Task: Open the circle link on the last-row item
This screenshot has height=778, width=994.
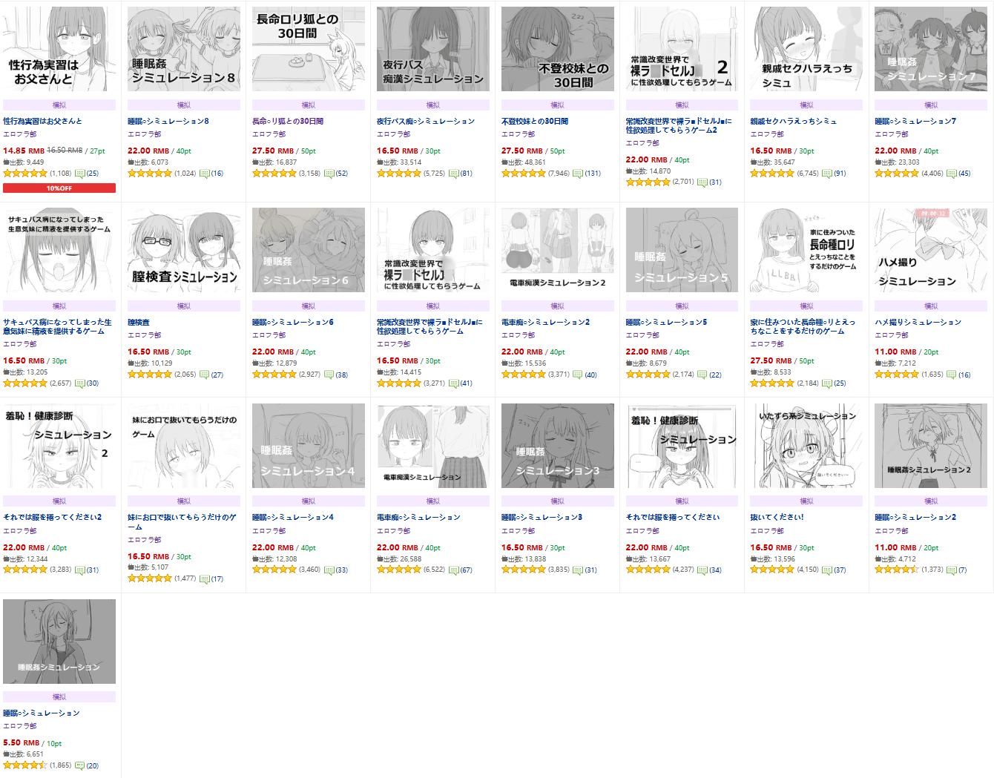Action: pos(20,726)
